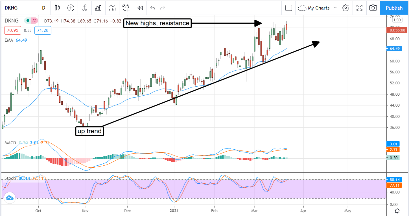Select the MACD indicator legend label
This screenshot has width=409, height=216.
pyautogui.click(x=10, y=143)
